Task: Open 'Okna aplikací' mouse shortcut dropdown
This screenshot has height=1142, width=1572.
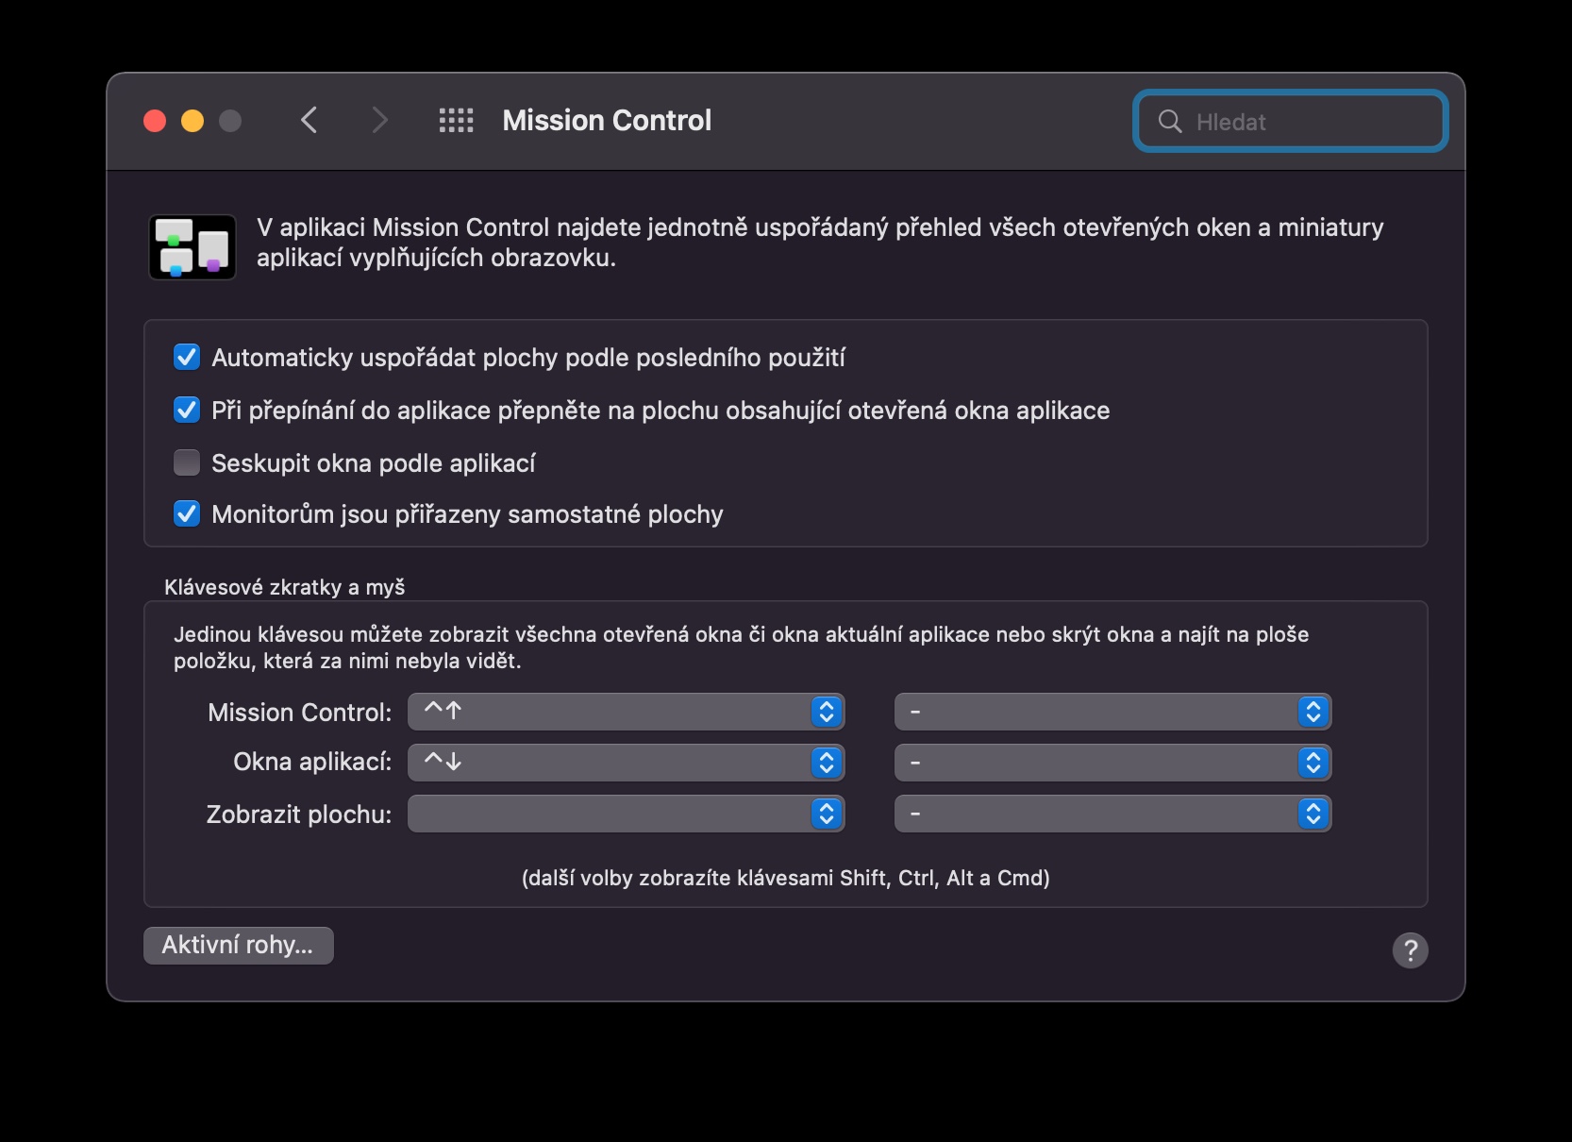Action: click(x=1112, y=763)
